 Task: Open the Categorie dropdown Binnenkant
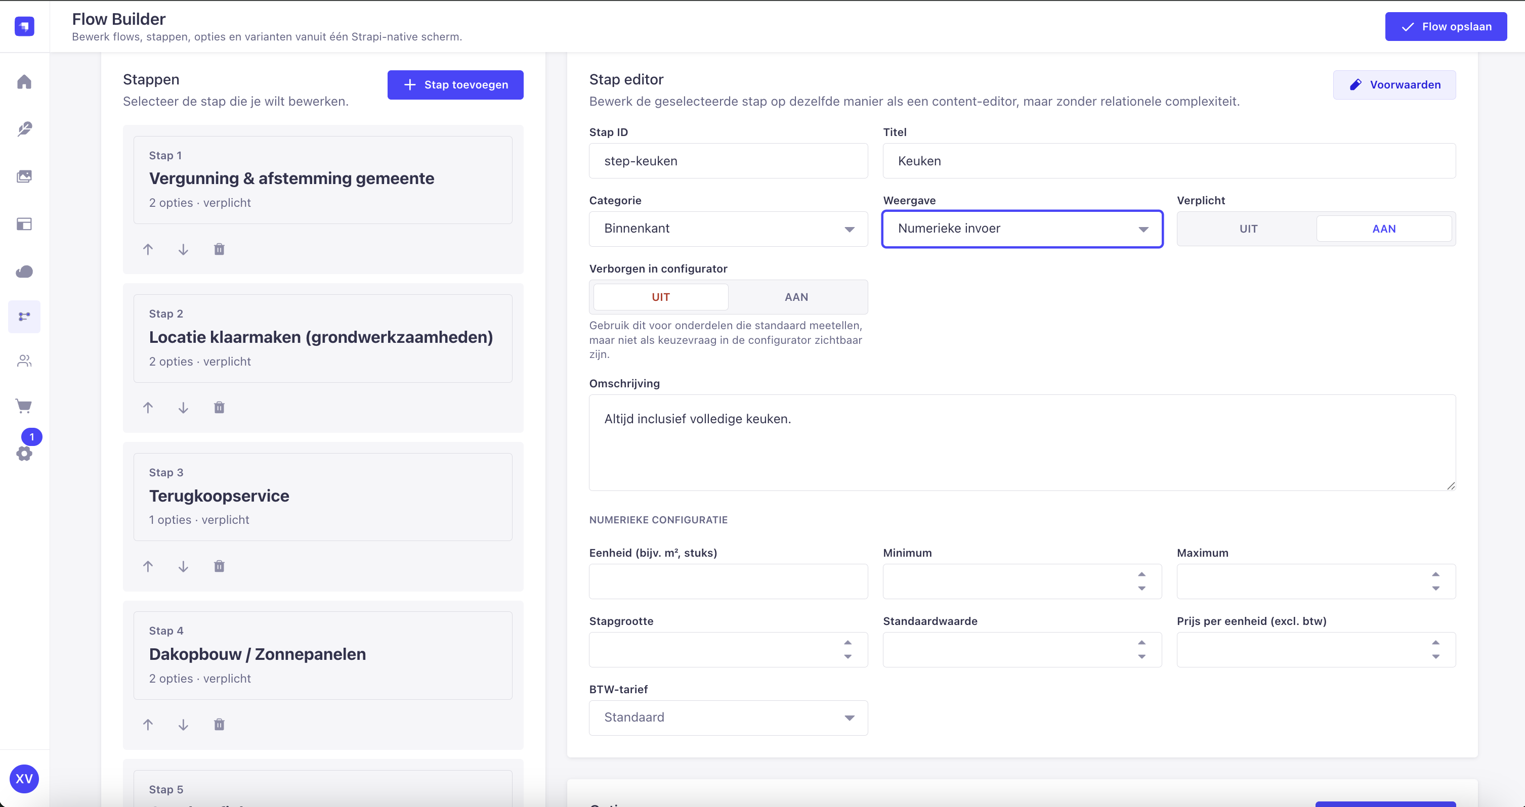pos(728,229)
